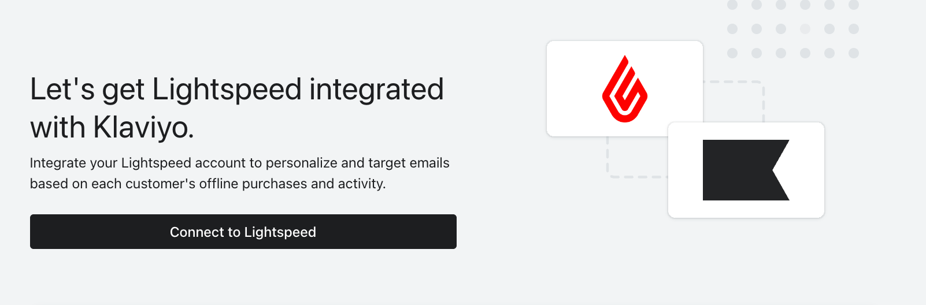Click the black Klaviyo flag logo
This screenshot has height=305, width=926.
click(746, 170)
